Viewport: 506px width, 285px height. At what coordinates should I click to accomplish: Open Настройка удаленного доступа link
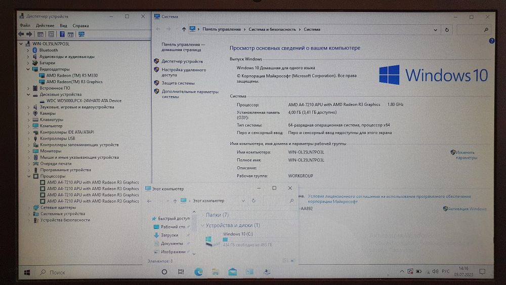184,72
